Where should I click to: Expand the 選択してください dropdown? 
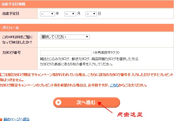tap(65, 37)
